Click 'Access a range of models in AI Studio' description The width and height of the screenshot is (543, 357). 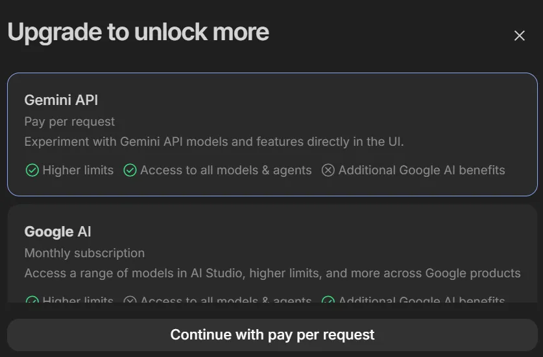tap(272, 273)
